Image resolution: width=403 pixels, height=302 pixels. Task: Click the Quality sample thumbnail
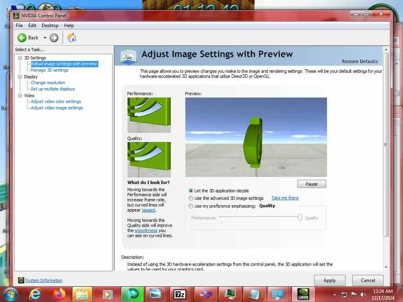[149, 160]
